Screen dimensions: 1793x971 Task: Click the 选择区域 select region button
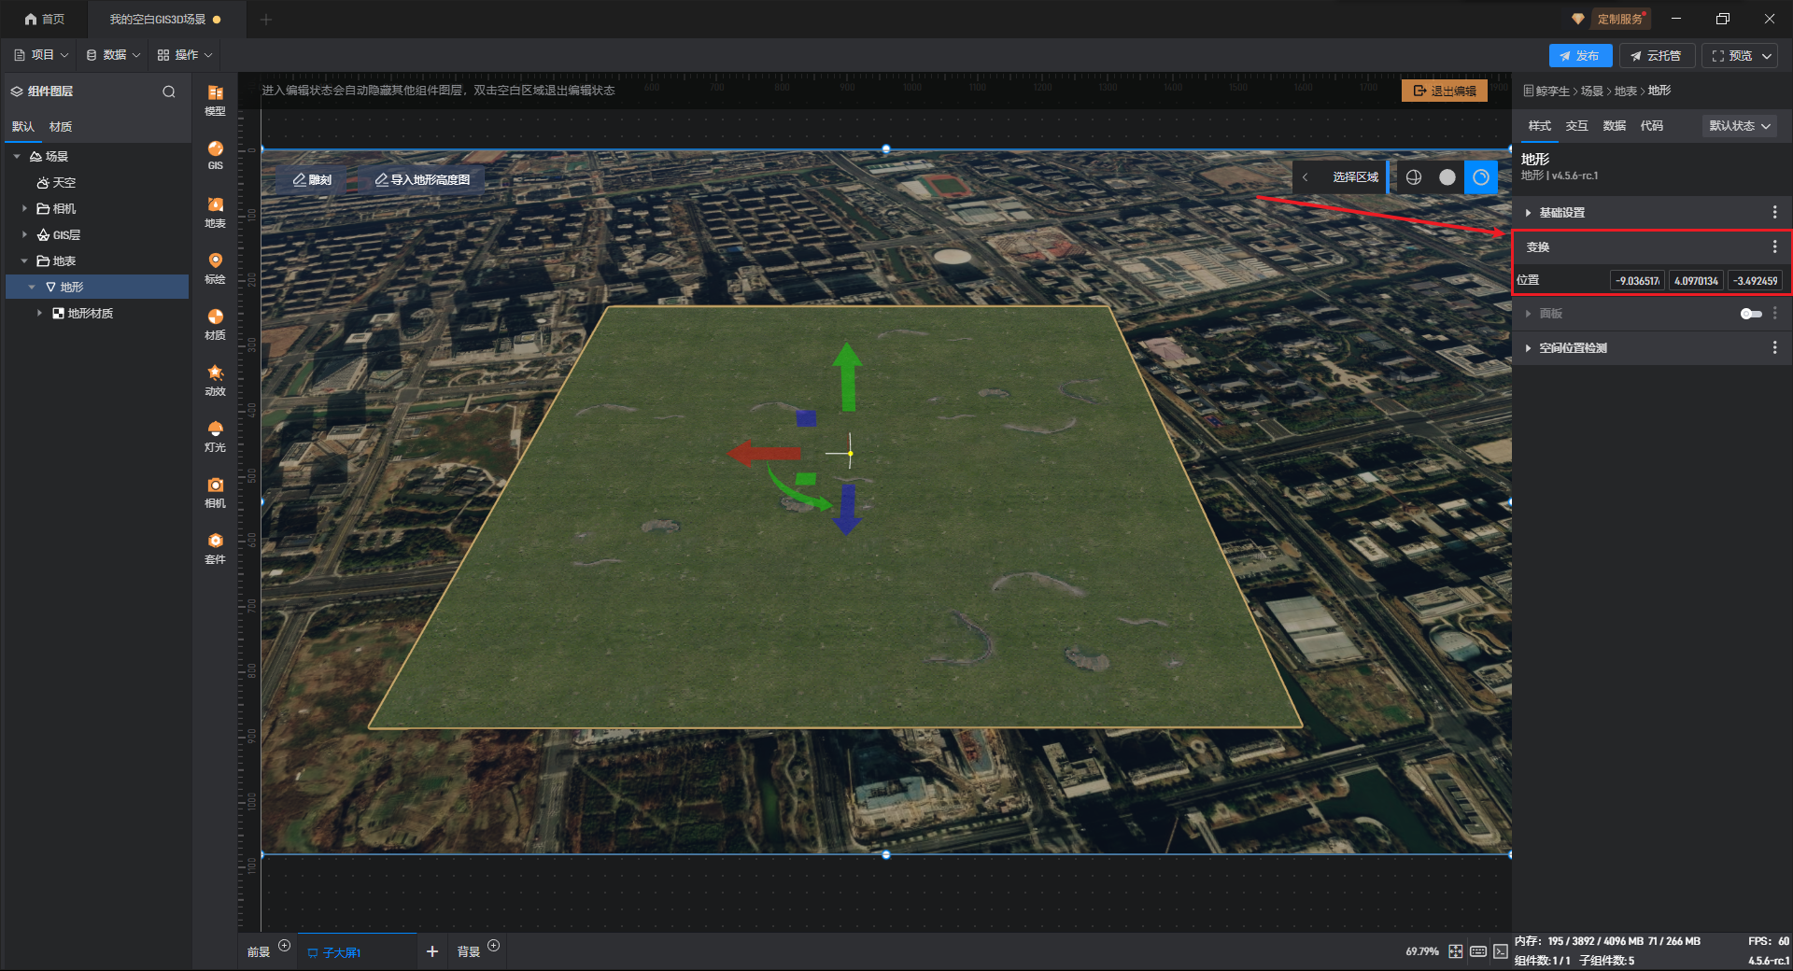[x=1355, y=177]
